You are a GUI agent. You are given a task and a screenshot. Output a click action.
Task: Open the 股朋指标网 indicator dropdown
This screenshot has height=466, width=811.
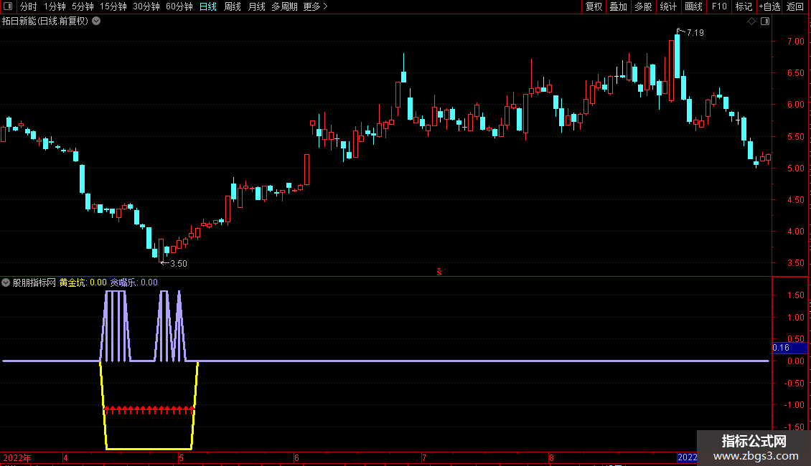click(x=6, y=282)
